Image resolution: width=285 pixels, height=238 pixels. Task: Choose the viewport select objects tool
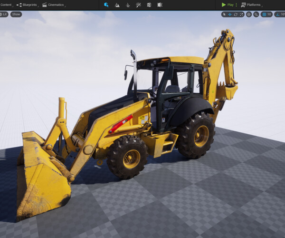[x=224, y=14]
